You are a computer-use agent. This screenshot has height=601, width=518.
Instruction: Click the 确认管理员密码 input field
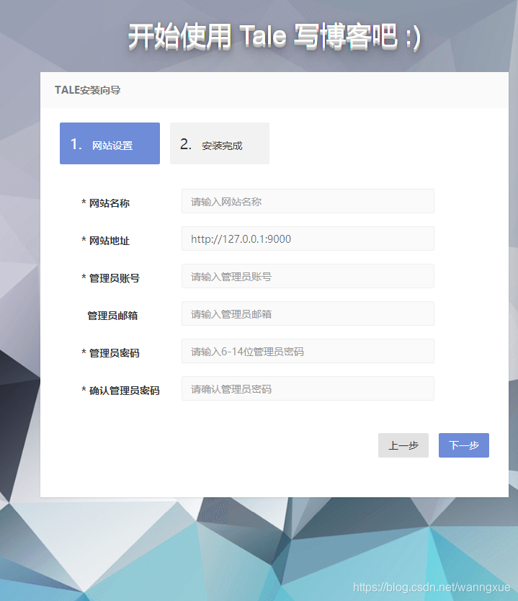308,388
